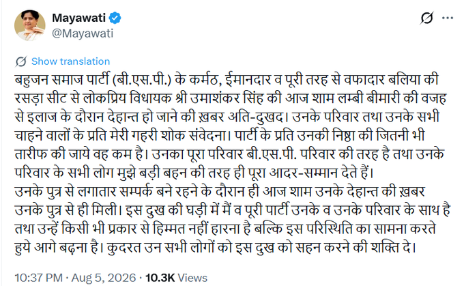Click the line beginning उनके पुत्र से लगातार
This screenshot has height=286, width=464.
220,192
